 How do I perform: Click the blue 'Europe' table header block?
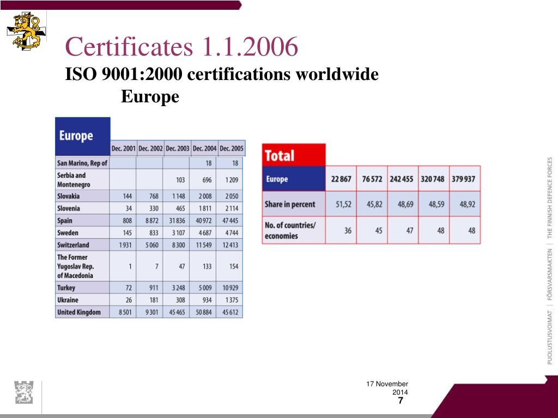point(83,136)
